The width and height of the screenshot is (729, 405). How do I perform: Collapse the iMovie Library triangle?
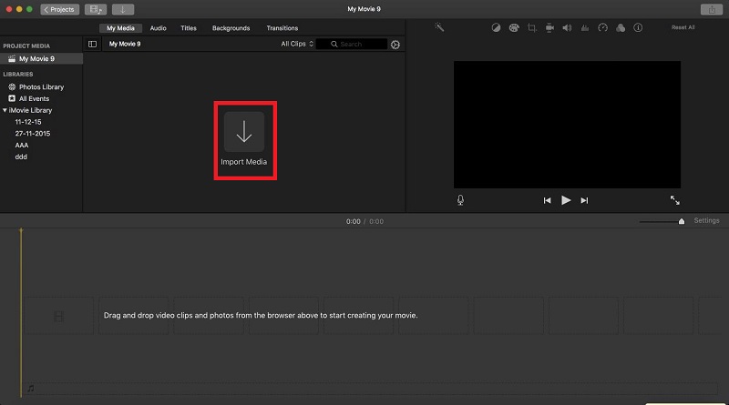tap(5, 110)
